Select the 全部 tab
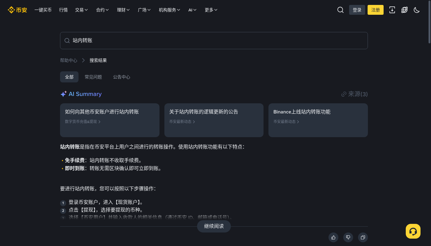 click(69, 77)
